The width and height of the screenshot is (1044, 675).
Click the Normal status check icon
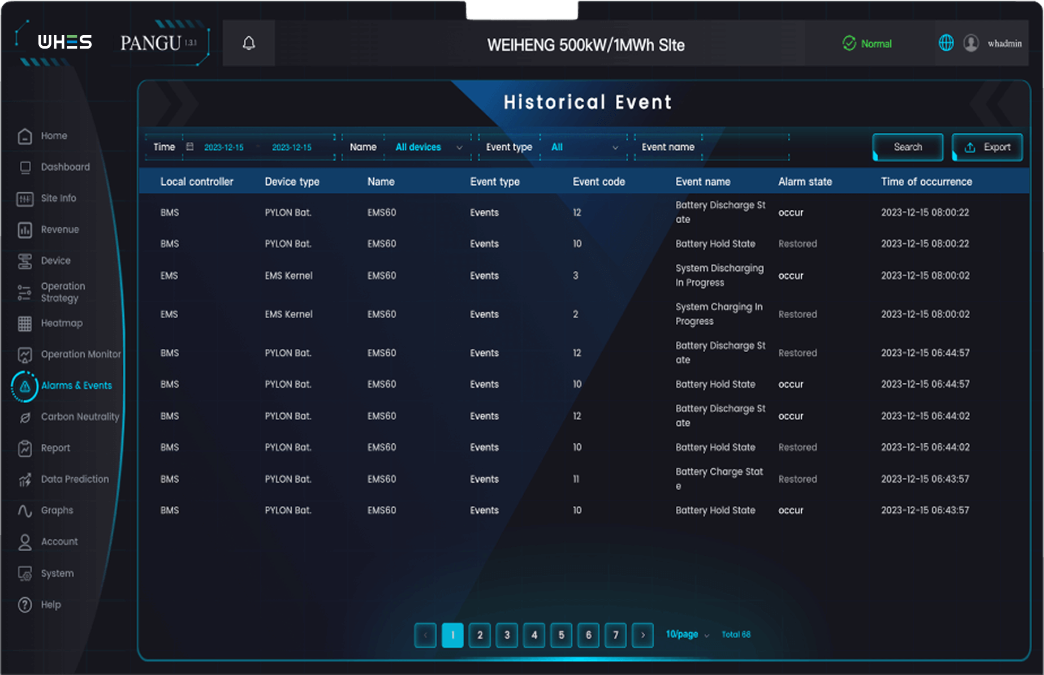(x=849, y=43)
